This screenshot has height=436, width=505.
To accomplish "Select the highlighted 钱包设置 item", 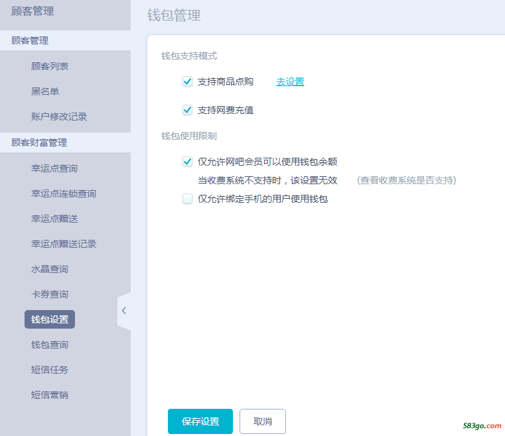I will click(50, 319).
